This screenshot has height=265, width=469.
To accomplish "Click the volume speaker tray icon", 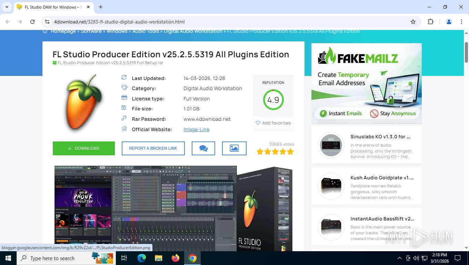I will click(x=416, y=258).
